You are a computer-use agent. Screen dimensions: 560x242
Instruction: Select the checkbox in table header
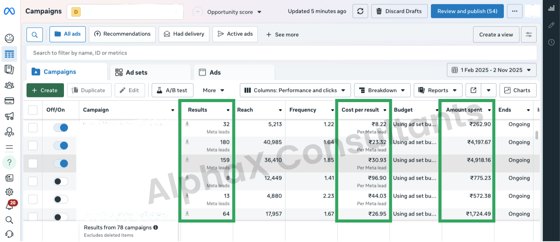(x=33, y=110)
